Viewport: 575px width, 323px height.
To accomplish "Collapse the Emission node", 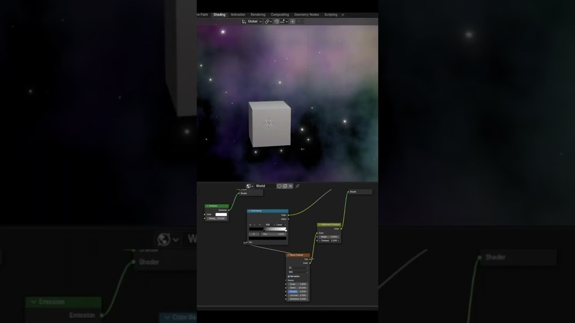I will click(207, 206).
